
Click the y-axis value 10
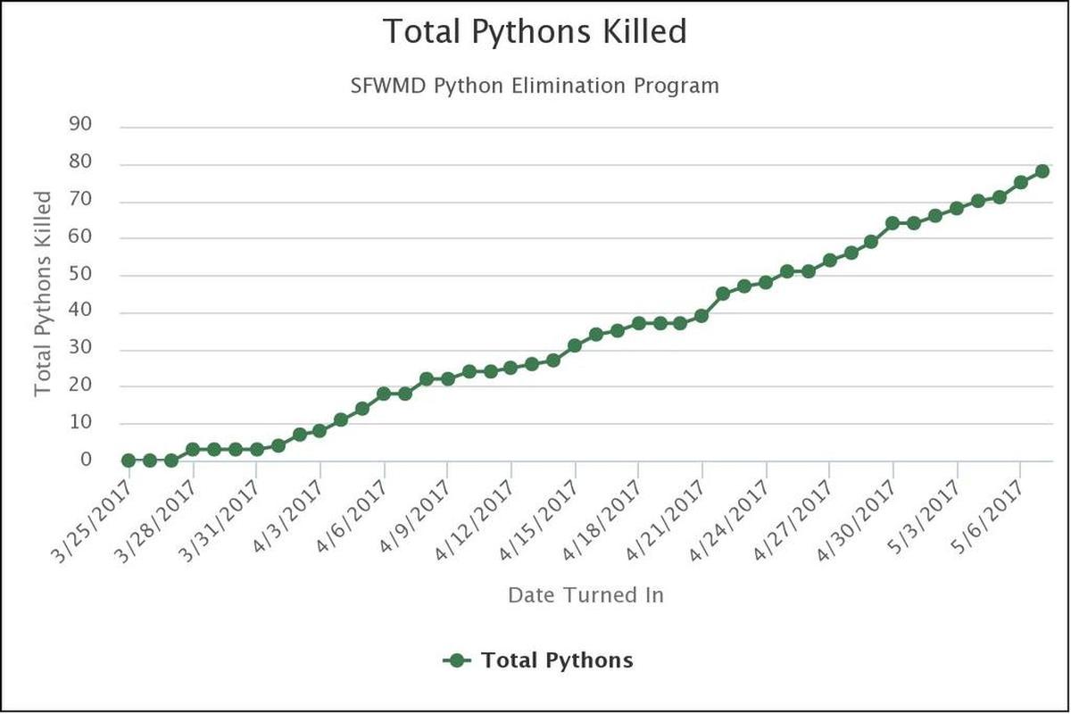(81, 422)
